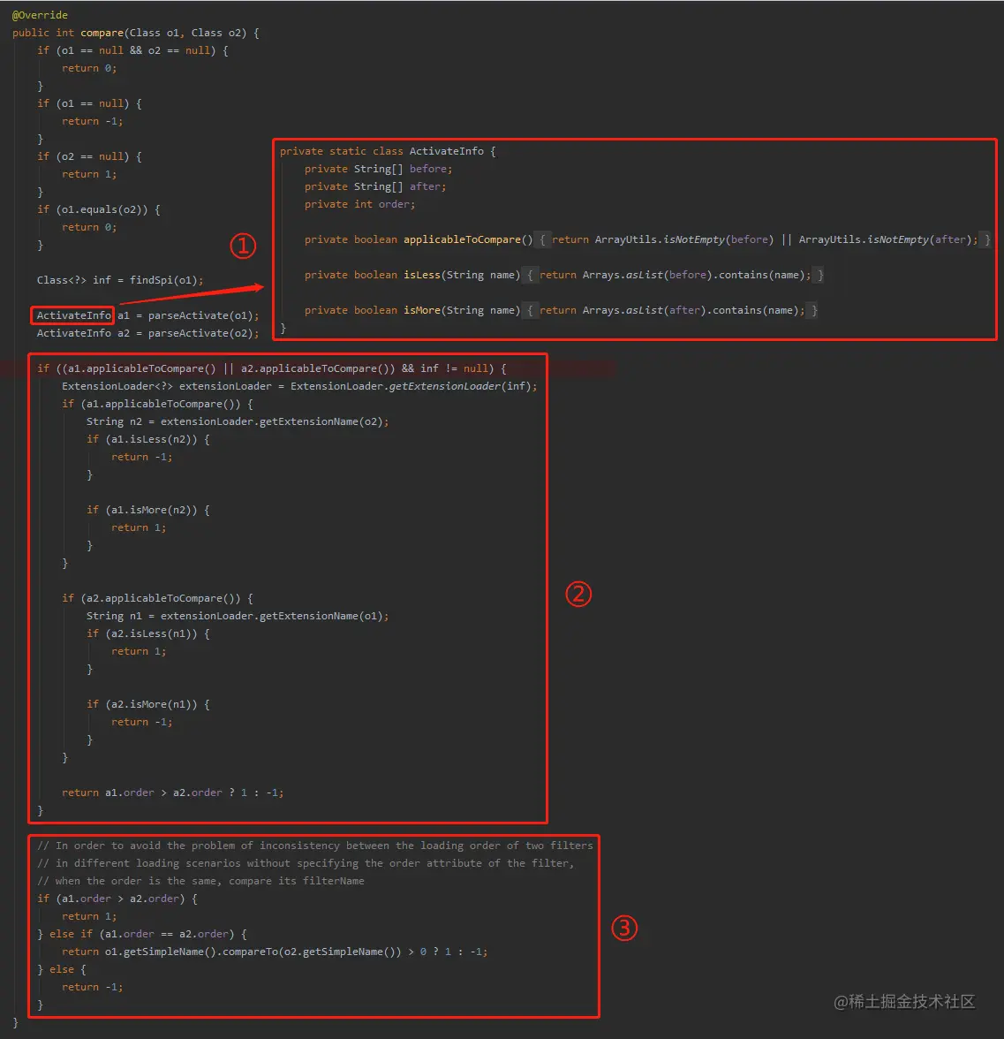Click the 'if (a2.isMore(n1))' condition

pyautogui.click(x=147, y=704)
